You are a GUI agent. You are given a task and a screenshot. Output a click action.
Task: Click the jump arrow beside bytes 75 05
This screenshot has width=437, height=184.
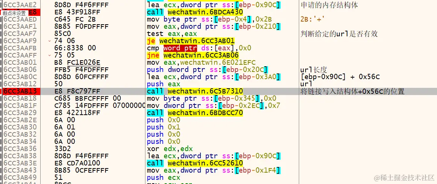[x=50, y=55]
